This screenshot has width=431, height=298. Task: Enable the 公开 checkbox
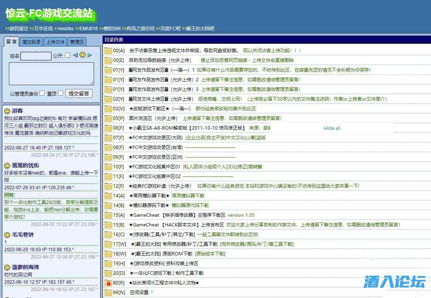click(x=68, y=55)
